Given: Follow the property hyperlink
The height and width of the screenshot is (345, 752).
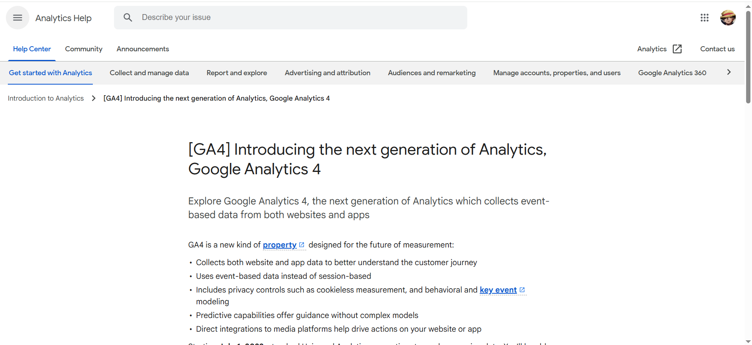Looking at the screenshot, I should 279,245.
